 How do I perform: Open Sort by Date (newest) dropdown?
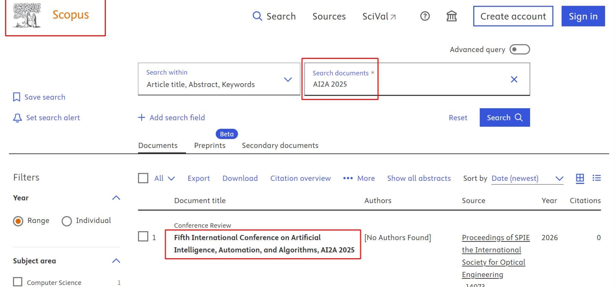pyautogui.click(x=527, y=178)
